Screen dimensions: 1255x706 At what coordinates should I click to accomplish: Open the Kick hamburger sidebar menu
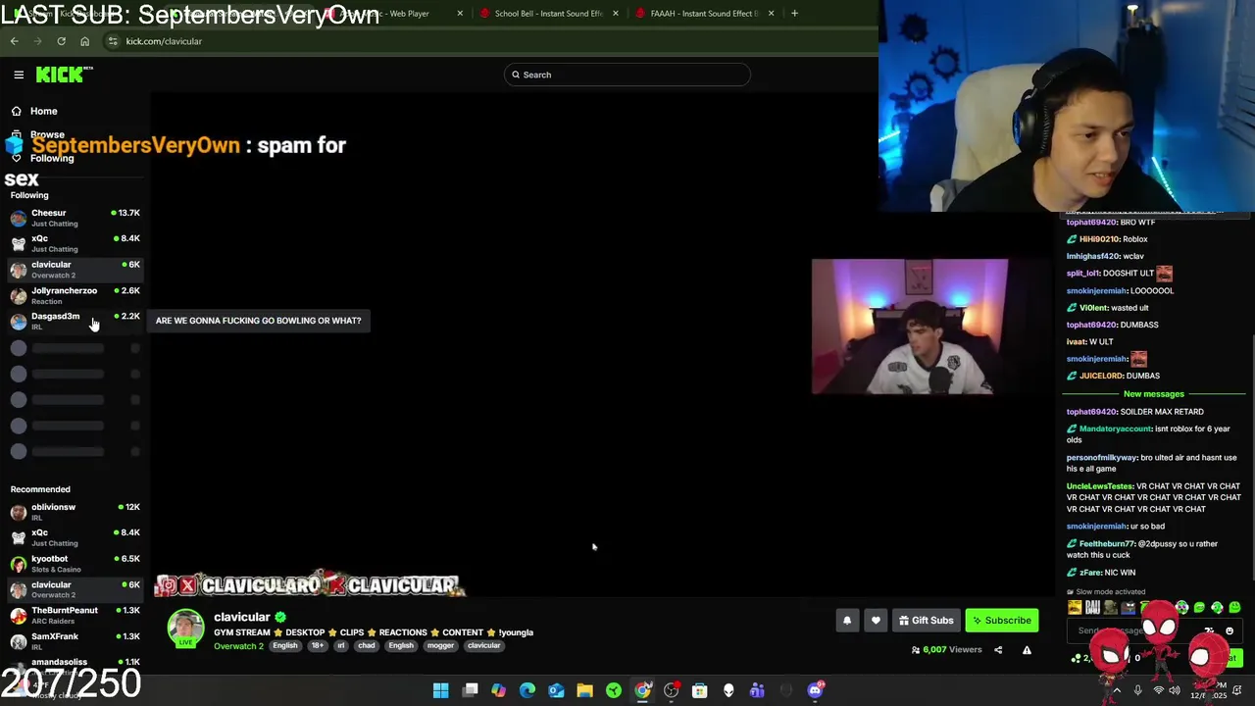[19, 75]
